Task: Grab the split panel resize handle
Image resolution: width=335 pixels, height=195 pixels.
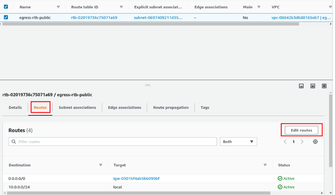Action: pyautogui.click(x=147, y=85)
